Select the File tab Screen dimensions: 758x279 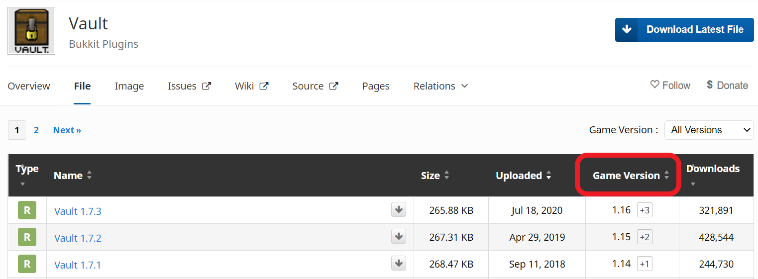[x=82, y=86]
